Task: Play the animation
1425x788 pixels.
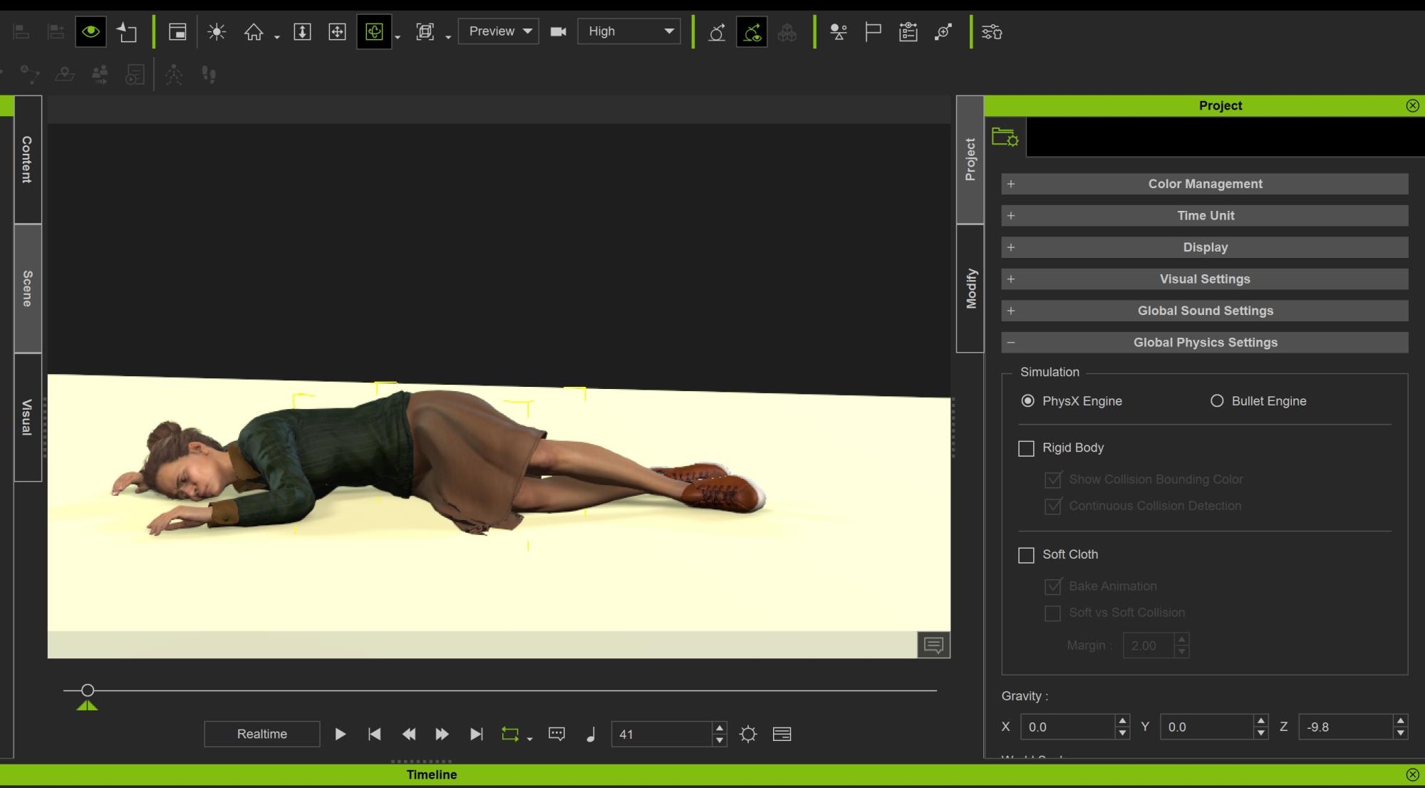Action: click(x=341, y=734)
